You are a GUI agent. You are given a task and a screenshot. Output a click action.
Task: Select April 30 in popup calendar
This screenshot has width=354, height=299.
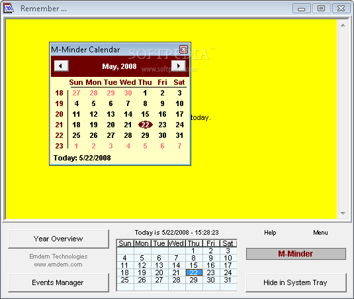tap(128, 93)
